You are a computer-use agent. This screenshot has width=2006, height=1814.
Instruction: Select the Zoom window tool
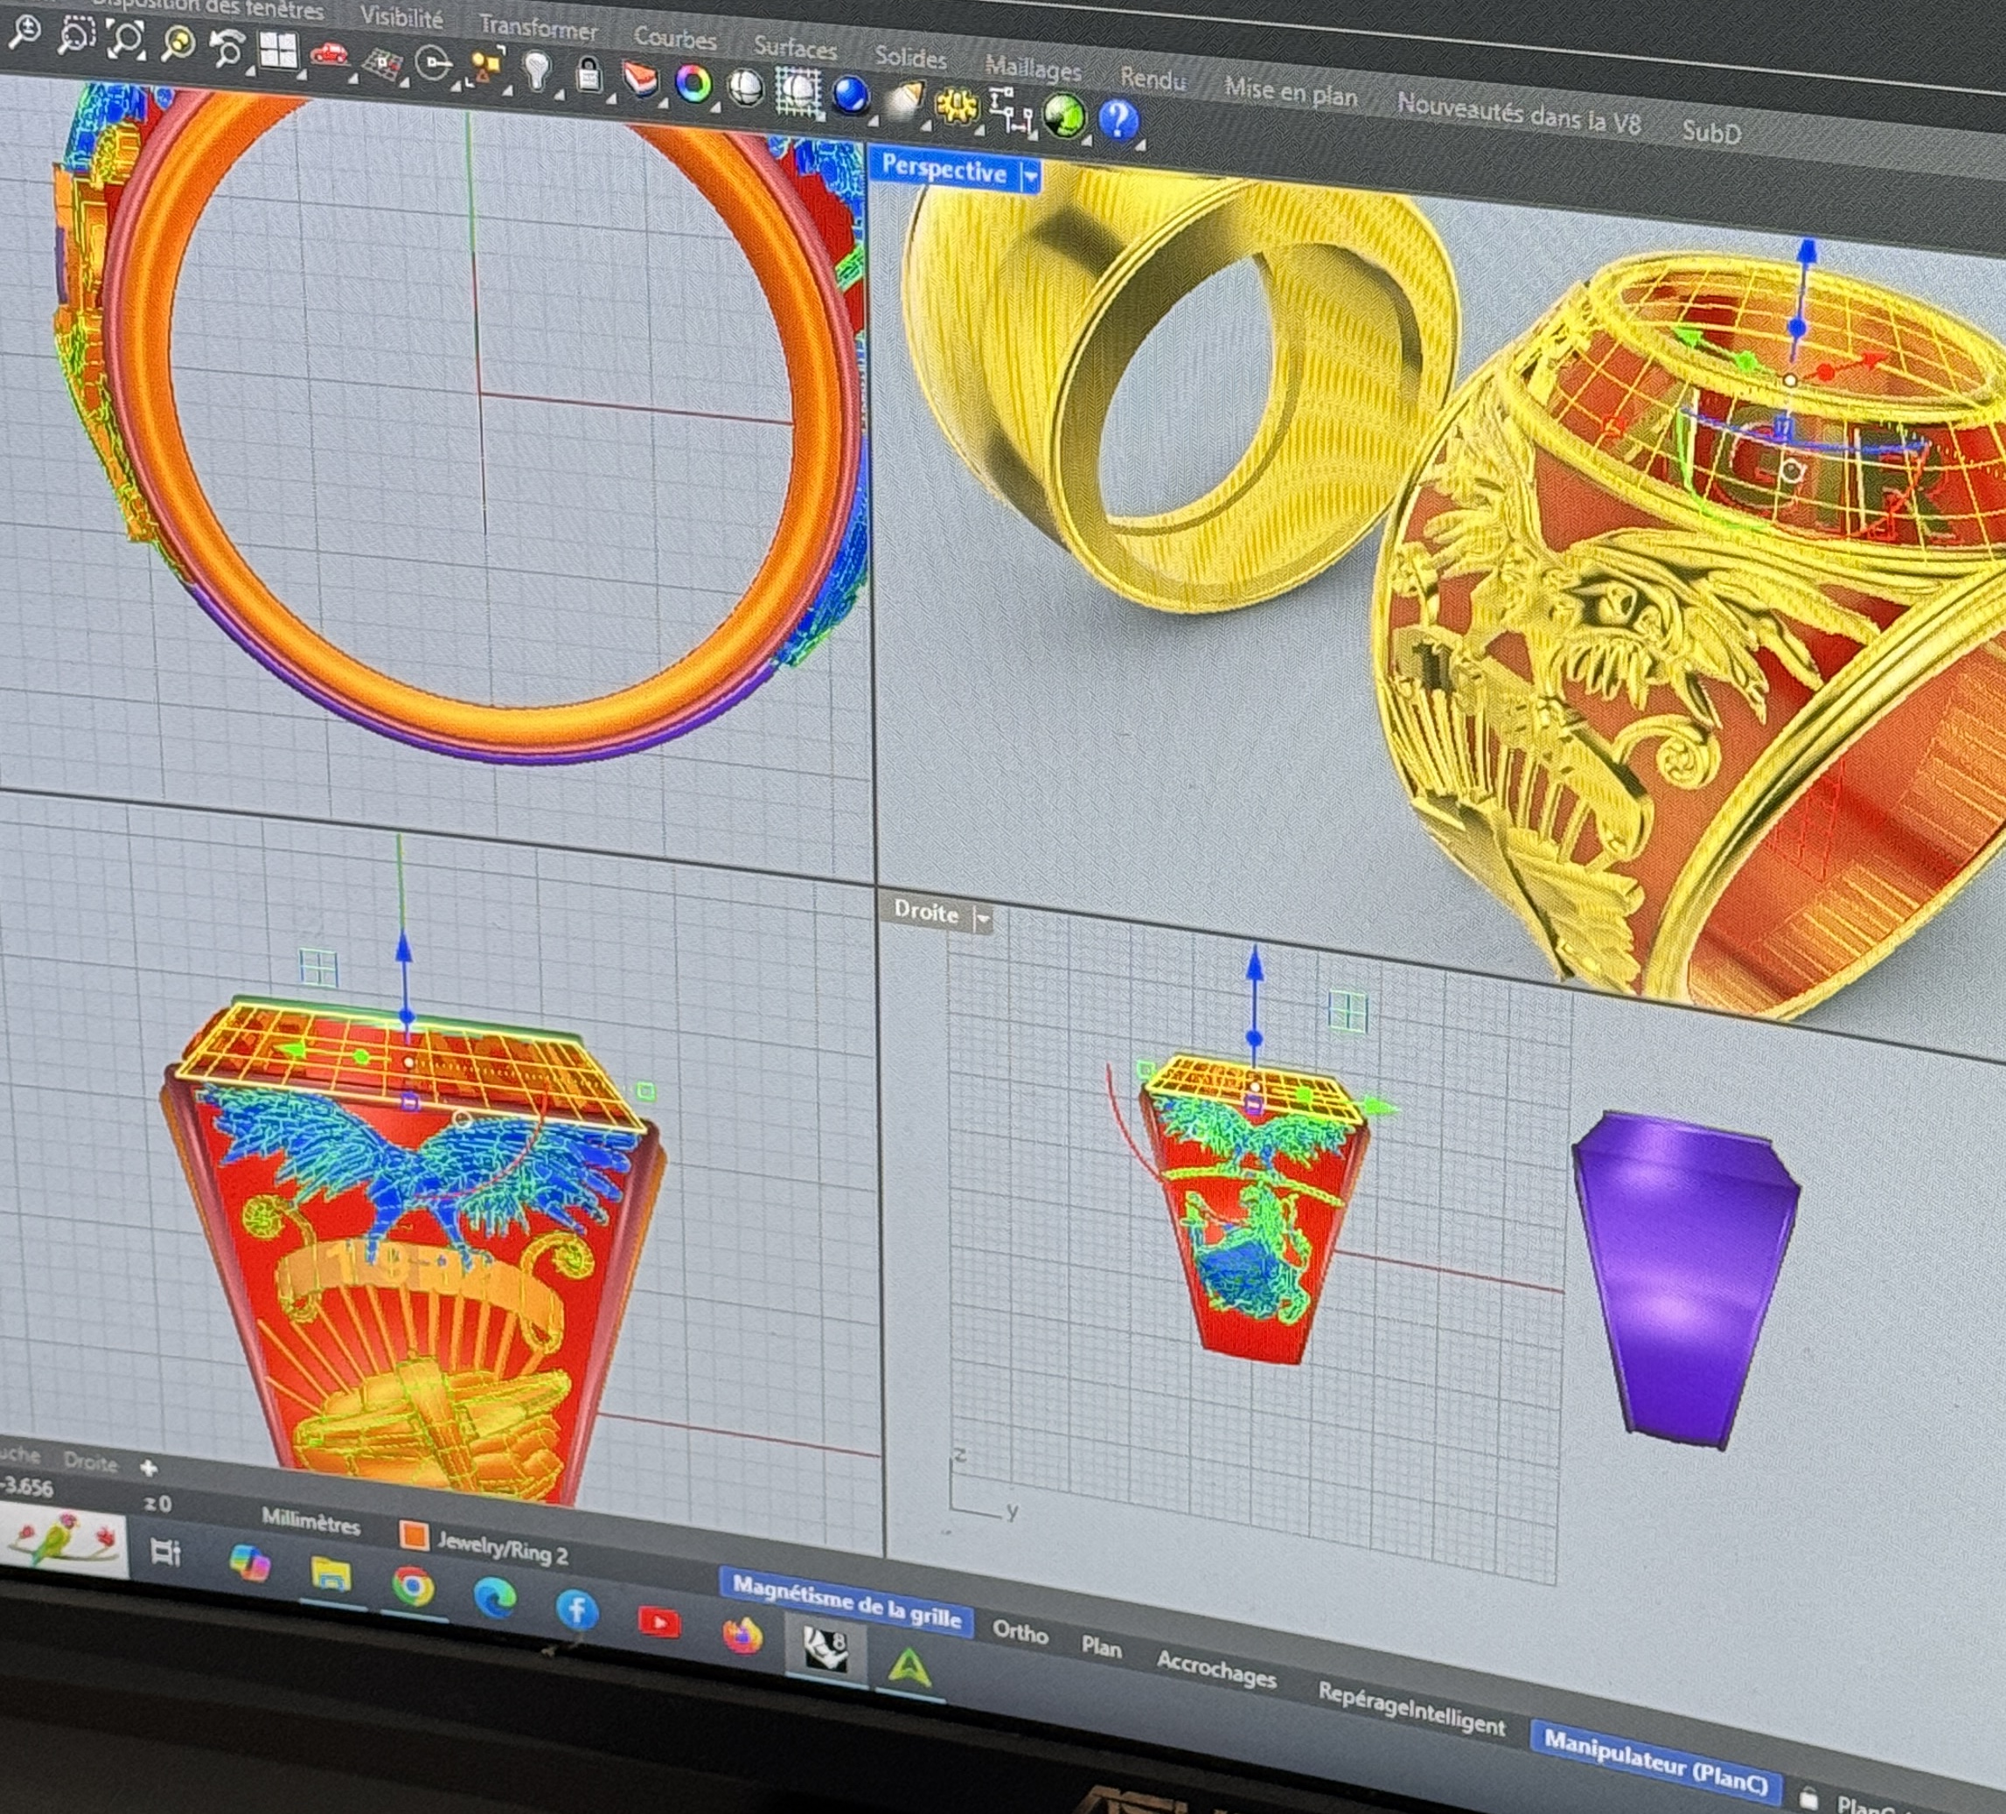click(x=75, y=37)
